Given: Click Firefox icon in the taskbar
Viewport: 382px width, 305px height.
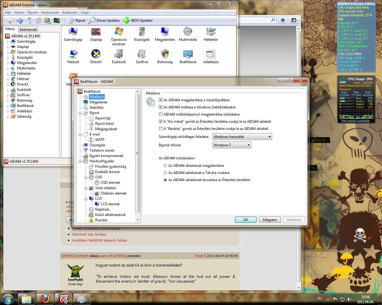Looking at the screenshot, I should [x=45, y=299].
